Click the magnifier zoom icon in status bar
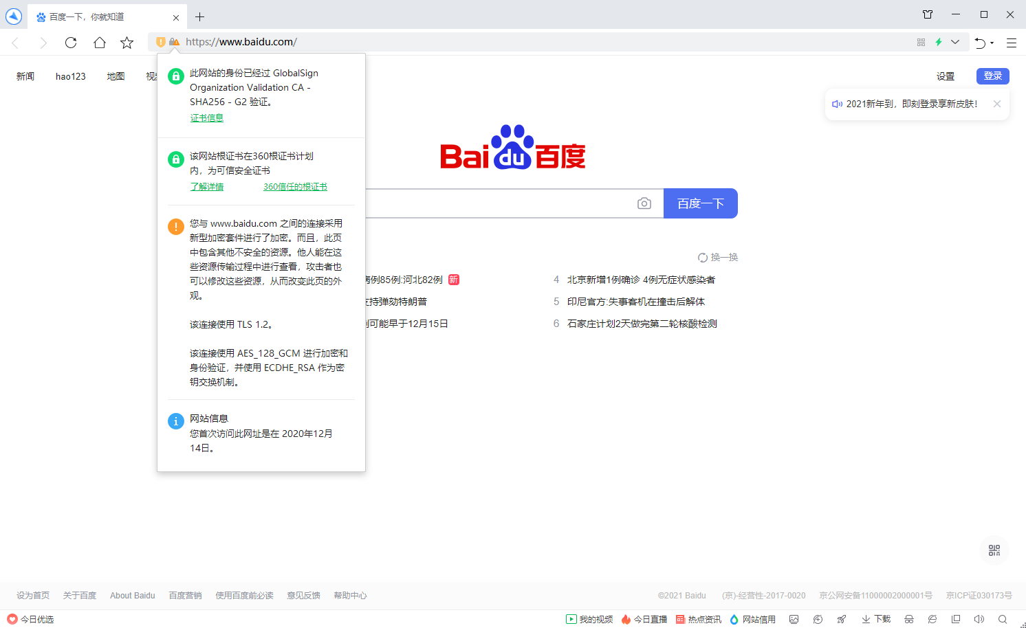 (x=1003, y=619)
